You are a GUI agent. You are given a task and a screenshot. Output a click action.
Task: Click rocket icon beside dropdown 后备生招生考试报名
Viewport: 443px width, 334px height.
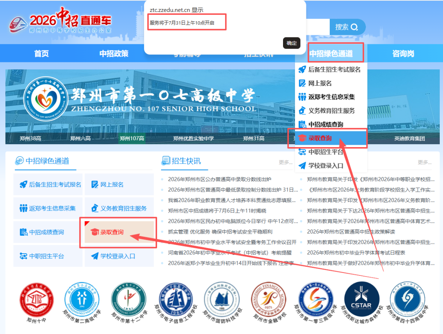[302, 69]
